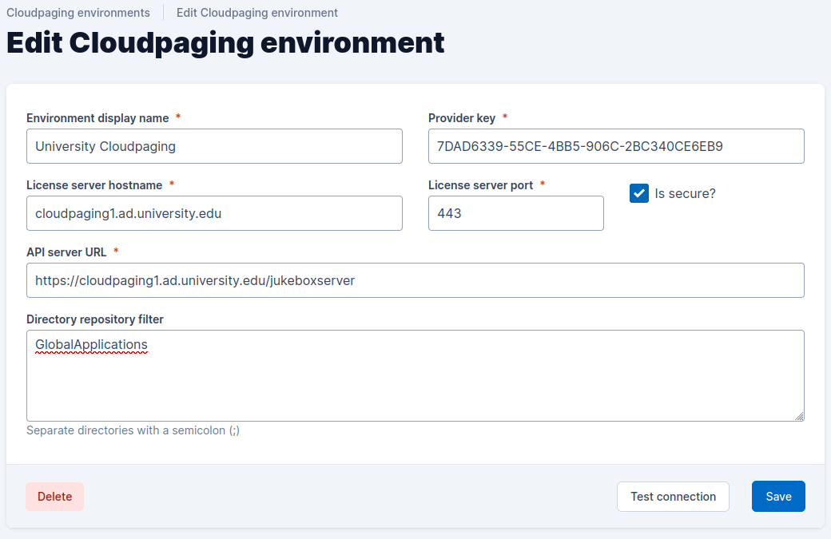Grab the textarea resize handle corner

click(x=799, y=416)
